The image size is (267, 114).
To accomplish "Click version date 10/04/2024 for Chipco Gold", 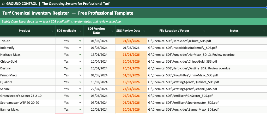I will (x=99, y=62).
